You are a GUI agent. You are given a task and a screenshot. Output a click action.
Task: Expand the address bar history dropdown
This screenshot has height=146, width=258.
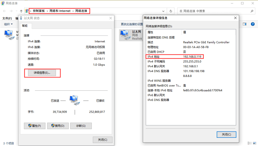tap(163, 11)
